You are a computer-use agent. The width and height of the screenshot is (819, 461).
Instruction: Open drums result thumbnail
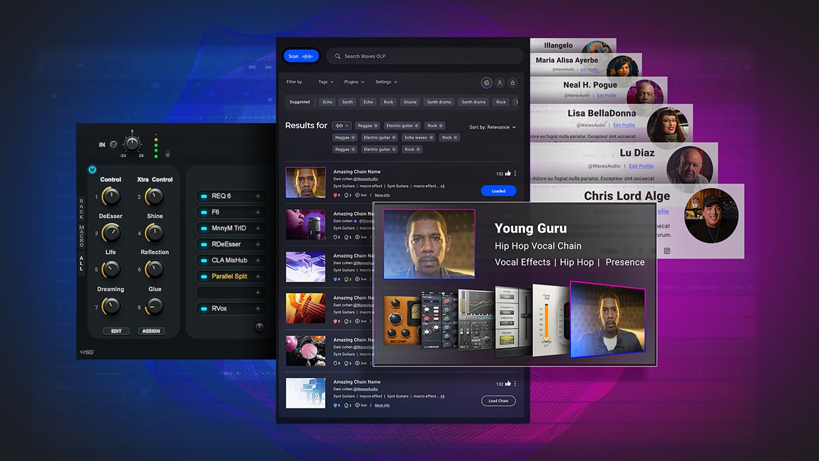(305, 351)
